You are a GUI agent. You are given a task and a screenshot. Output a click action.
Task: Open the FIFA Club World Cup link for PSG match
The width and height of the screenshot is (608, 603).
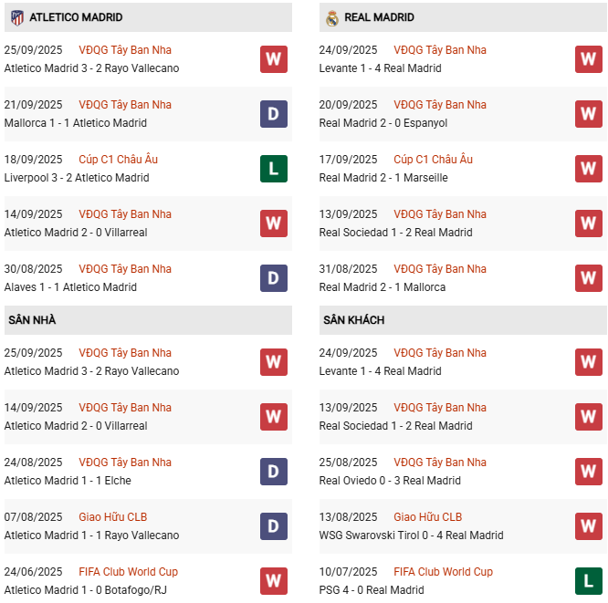443,572
